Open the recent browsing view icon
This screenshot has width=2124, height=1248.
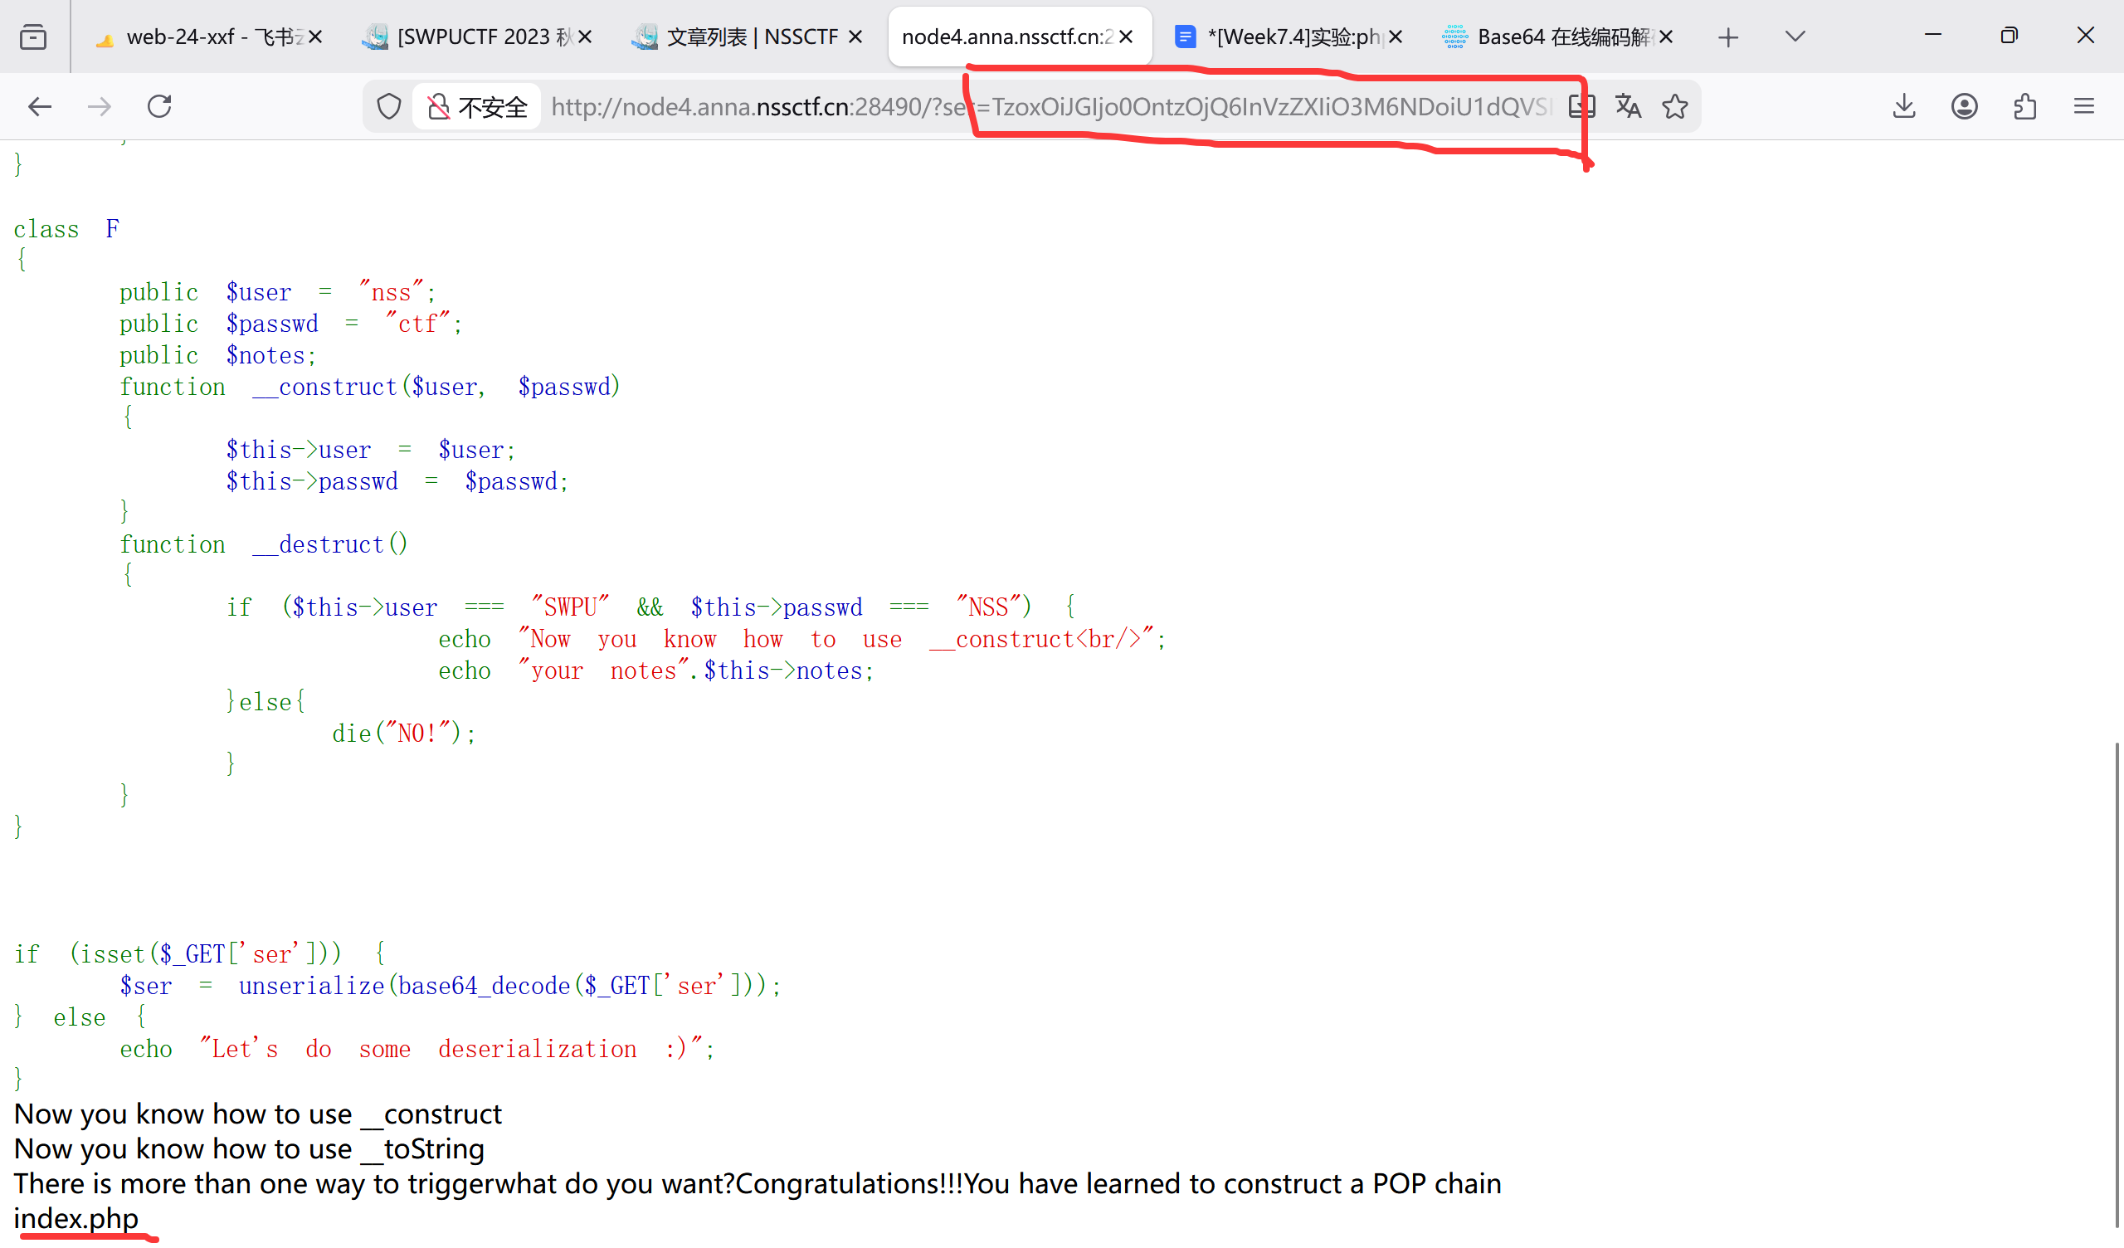33,37
